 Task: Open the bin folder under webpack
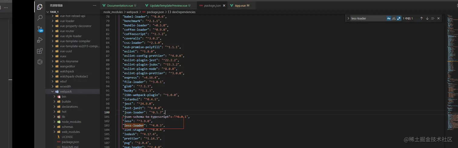click(x=73, y=96)
